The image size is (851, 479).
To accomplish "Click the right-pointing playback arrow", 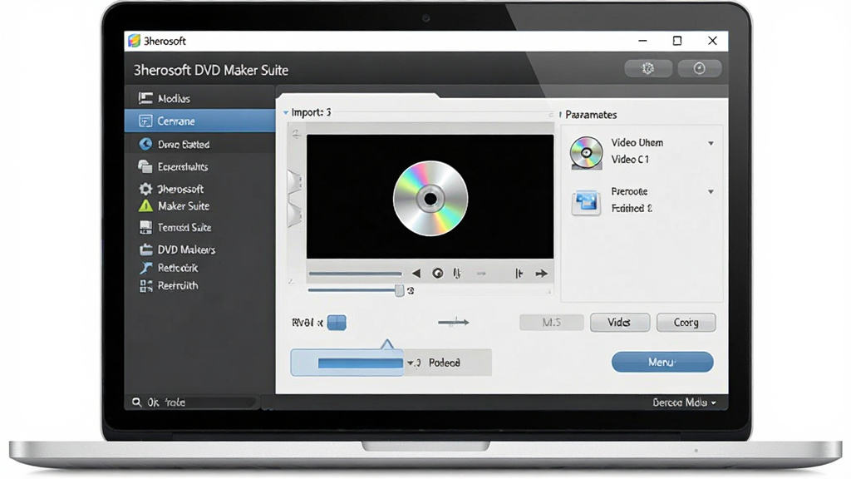I will pyautogui.click(x=541, y=273).
